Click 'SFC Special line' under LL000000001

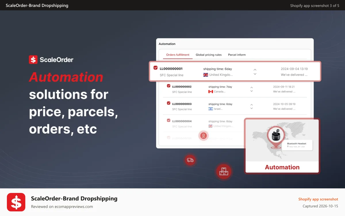coord(171,75)
